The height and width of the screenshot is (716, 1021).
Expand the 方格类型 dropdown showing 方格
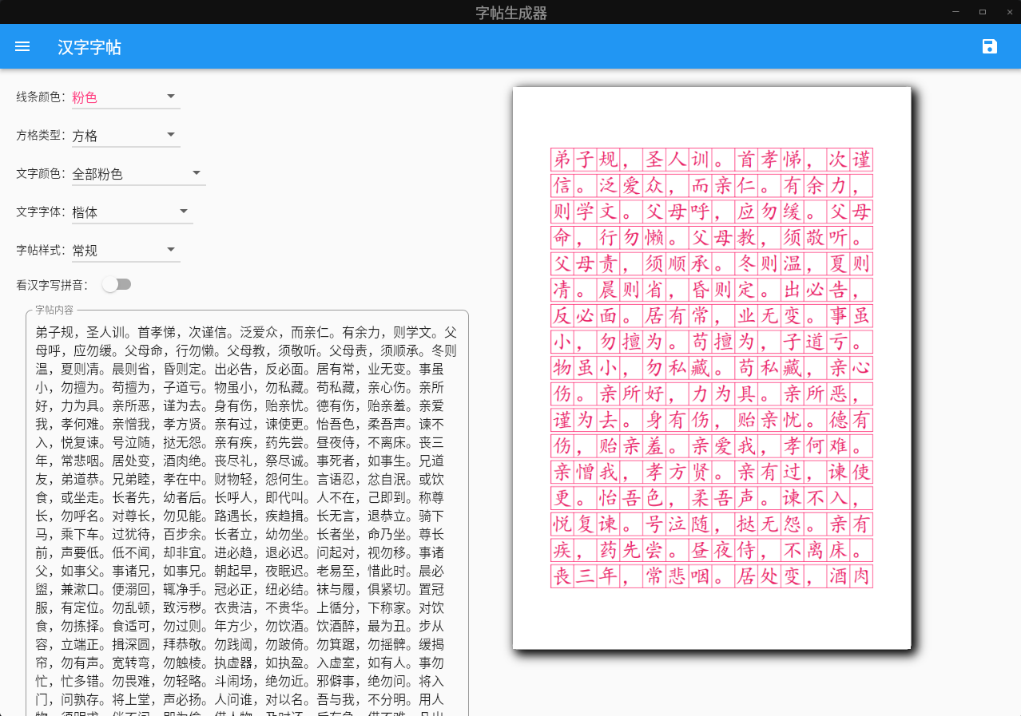tap(125, 136)
